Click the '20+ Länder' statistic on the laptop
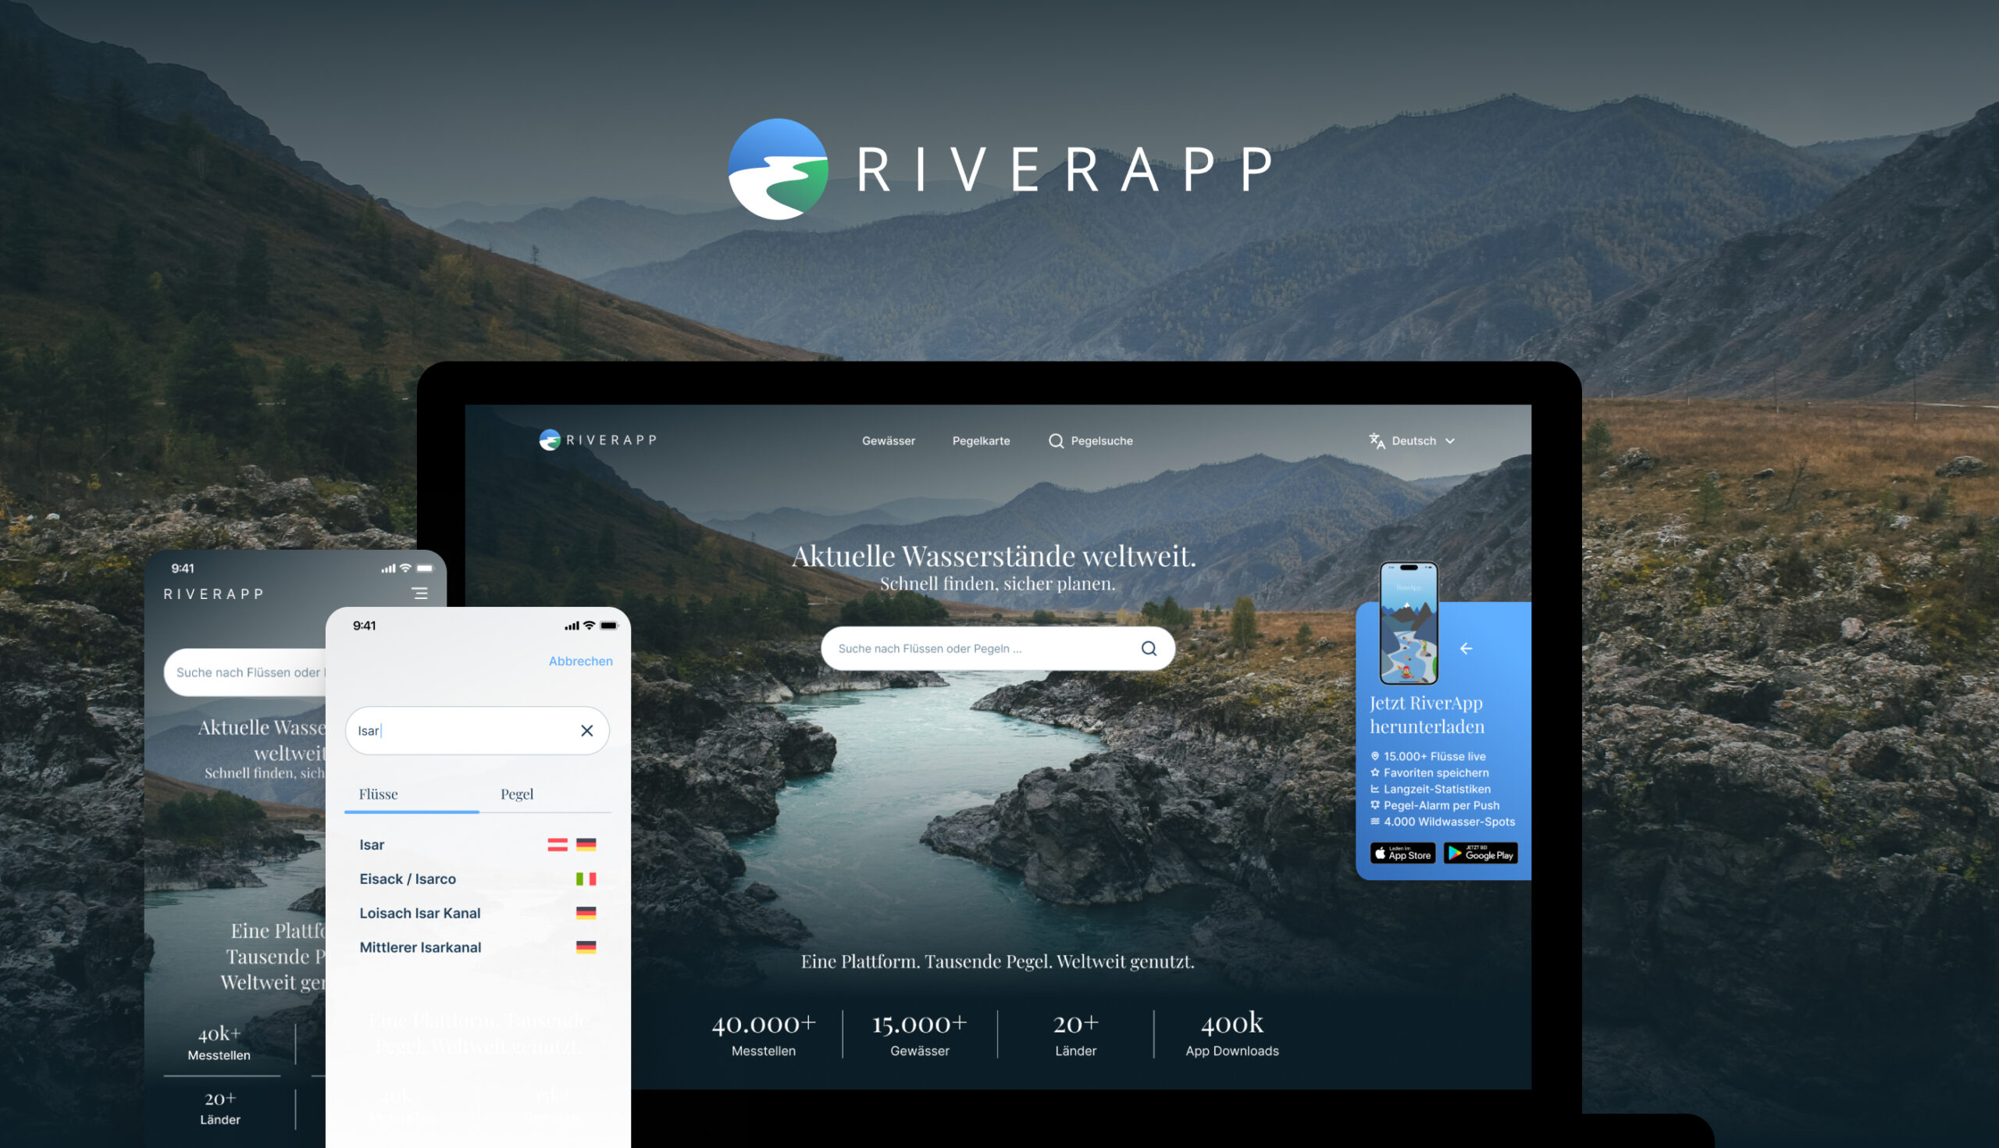1999x1148 pixels. 1075,1034
